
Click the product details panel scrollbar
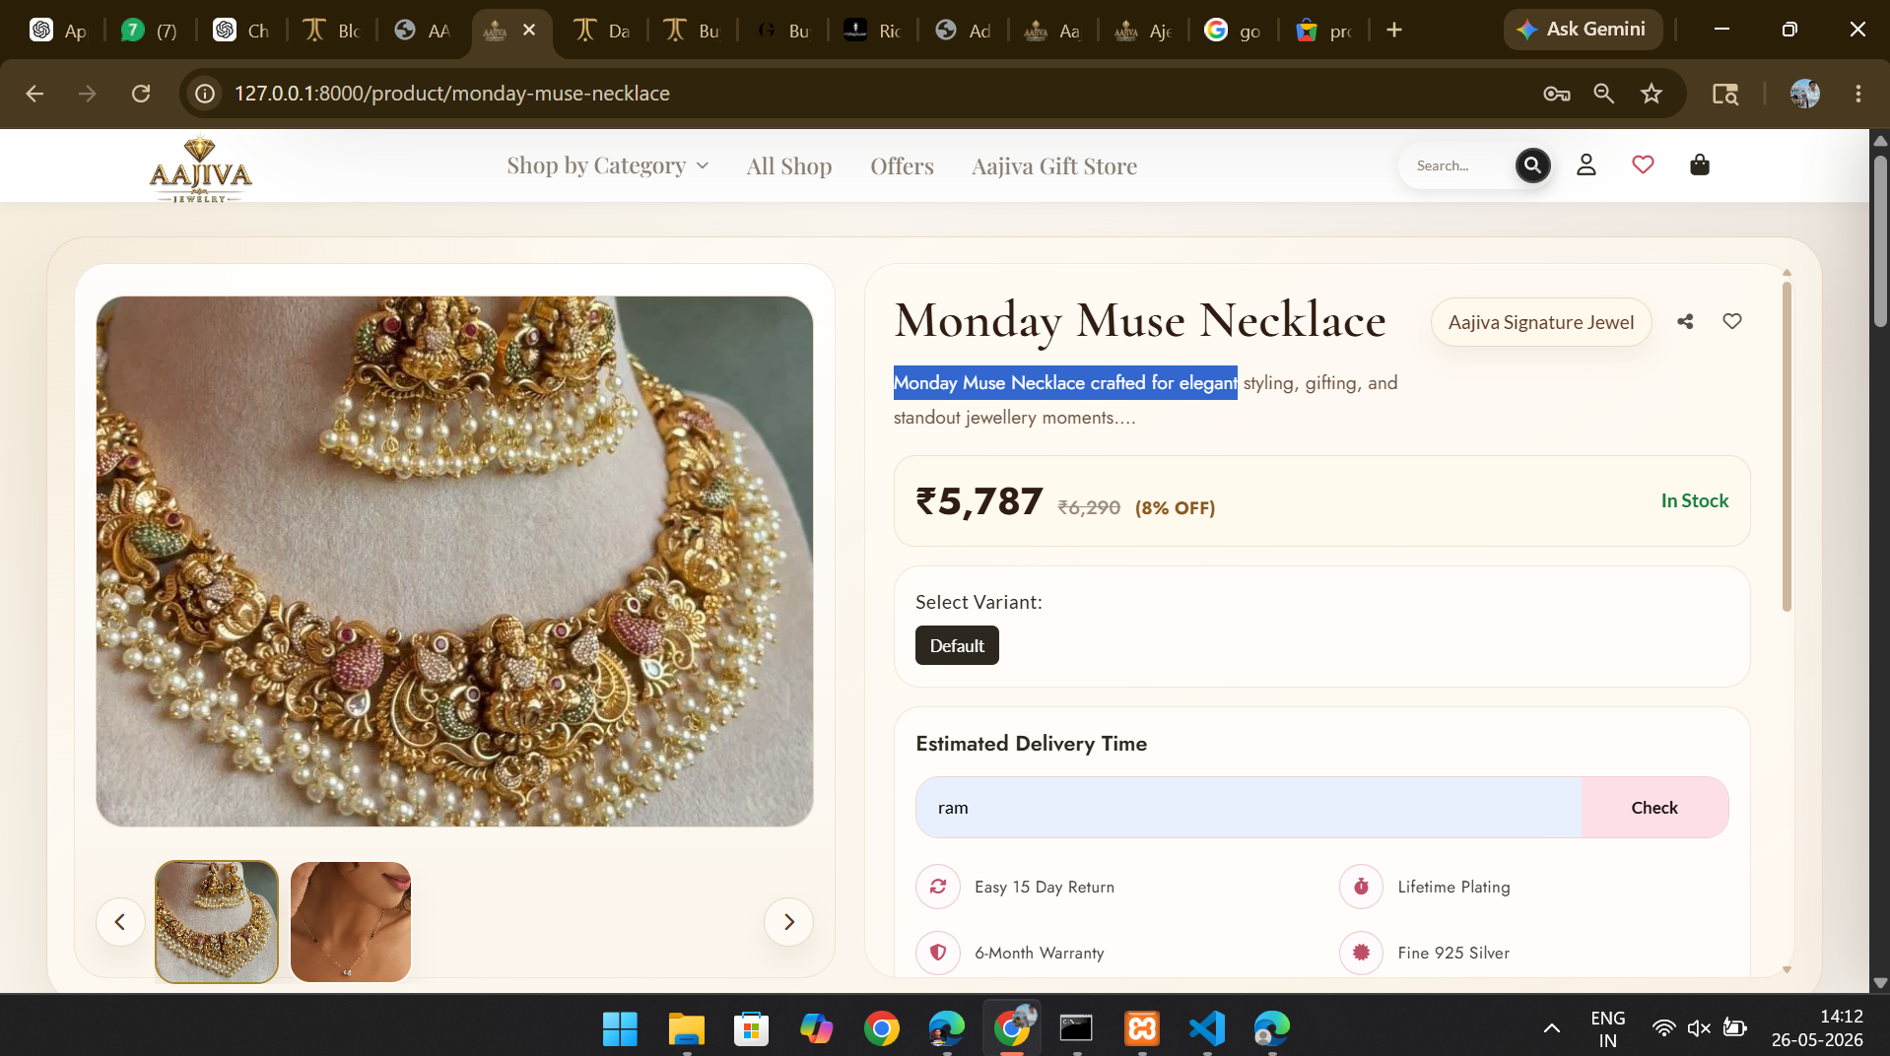[x=1787, y=446]
